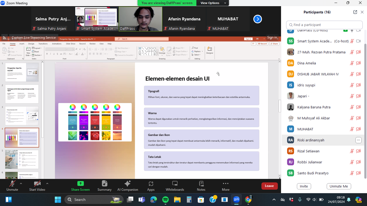367x206 pixels.
Task: Click DaffPrass video tile
Action: 141,19
